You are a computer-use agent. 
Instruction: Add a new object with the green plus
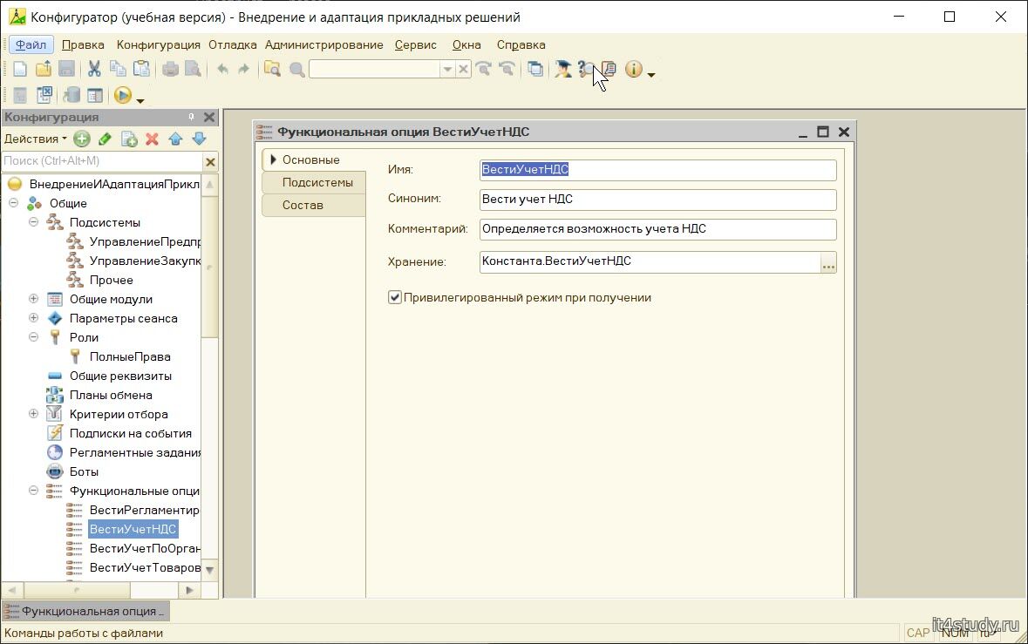tap(82, 139)
